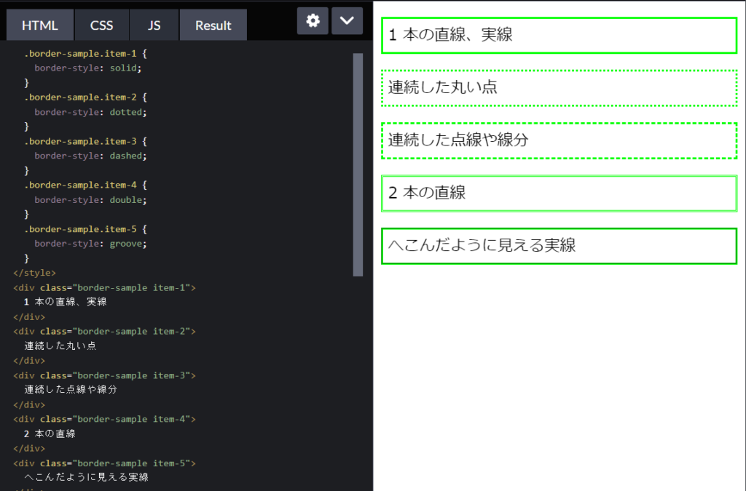Click the '<div class="border-sample item-5">' code line
This screenshot has width=746, height=491.
[x=105, y=463]
